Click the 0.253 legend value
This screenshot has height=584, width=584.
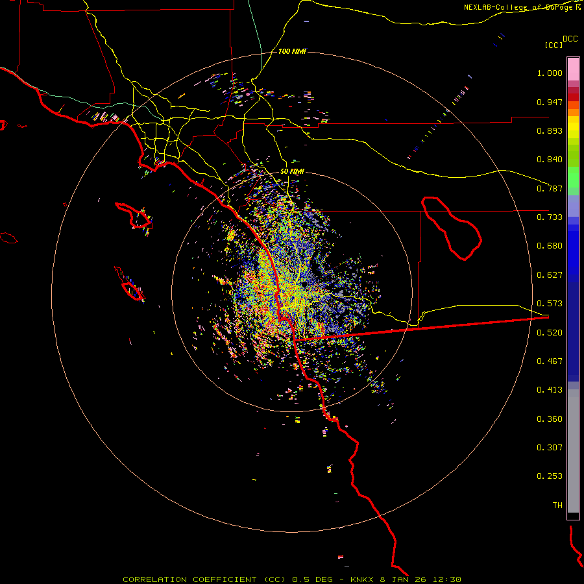(x=550, y=476)
